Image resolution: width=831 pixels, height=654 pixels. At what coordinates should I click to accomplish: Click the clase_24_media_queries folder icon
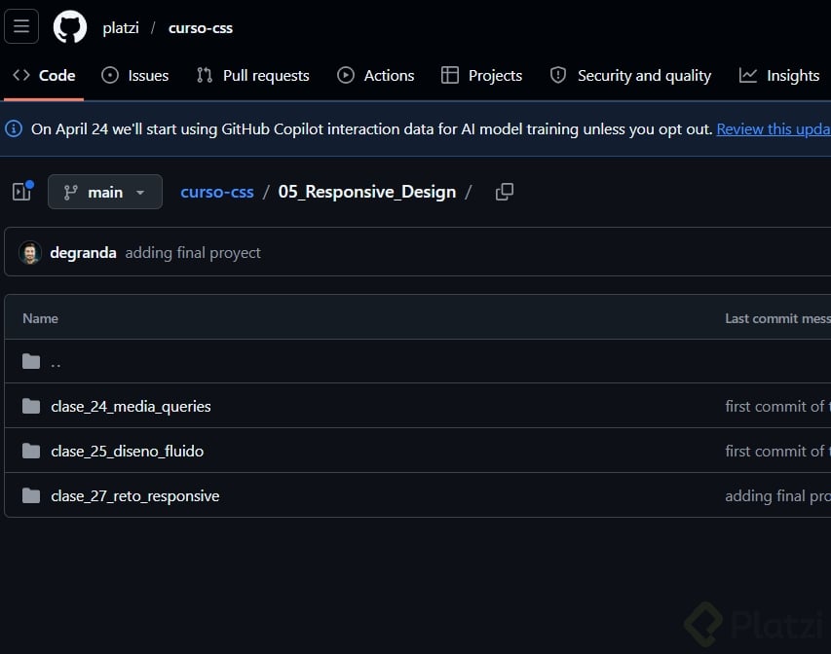[x=31, y=407]
